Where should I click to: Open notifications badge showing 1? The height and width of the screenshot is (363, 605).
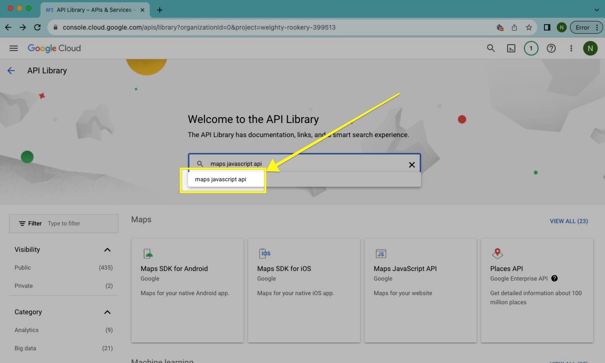[531, 48]
